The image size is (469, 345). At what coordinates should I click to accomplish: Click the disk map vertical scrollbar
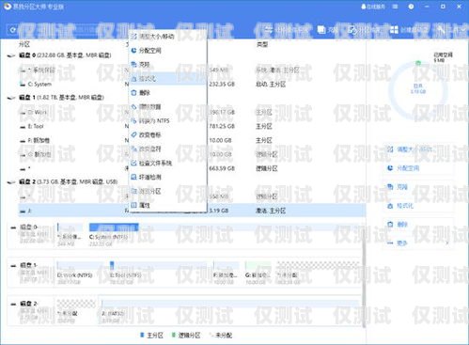pos(364,279)
